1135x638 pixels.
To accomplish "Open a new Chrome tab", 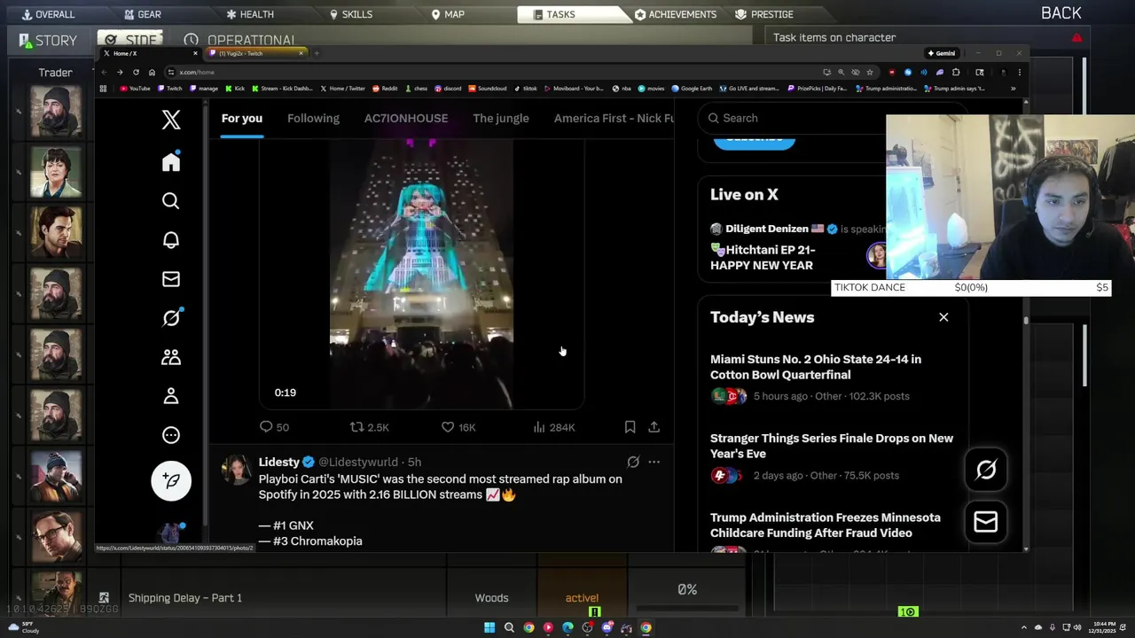I will click(317, 53).
